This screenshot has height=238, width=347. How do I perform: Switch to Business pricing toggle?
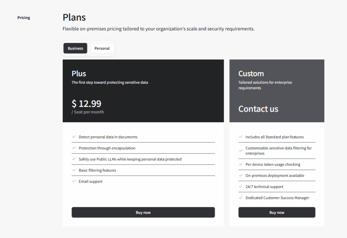75,48
